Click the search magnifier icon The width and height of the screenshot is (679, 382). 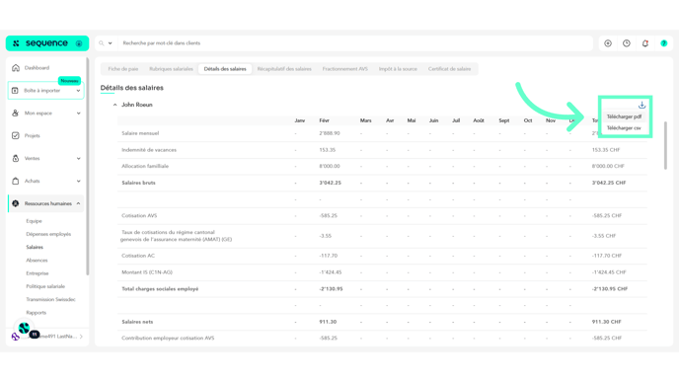[102, 43]
